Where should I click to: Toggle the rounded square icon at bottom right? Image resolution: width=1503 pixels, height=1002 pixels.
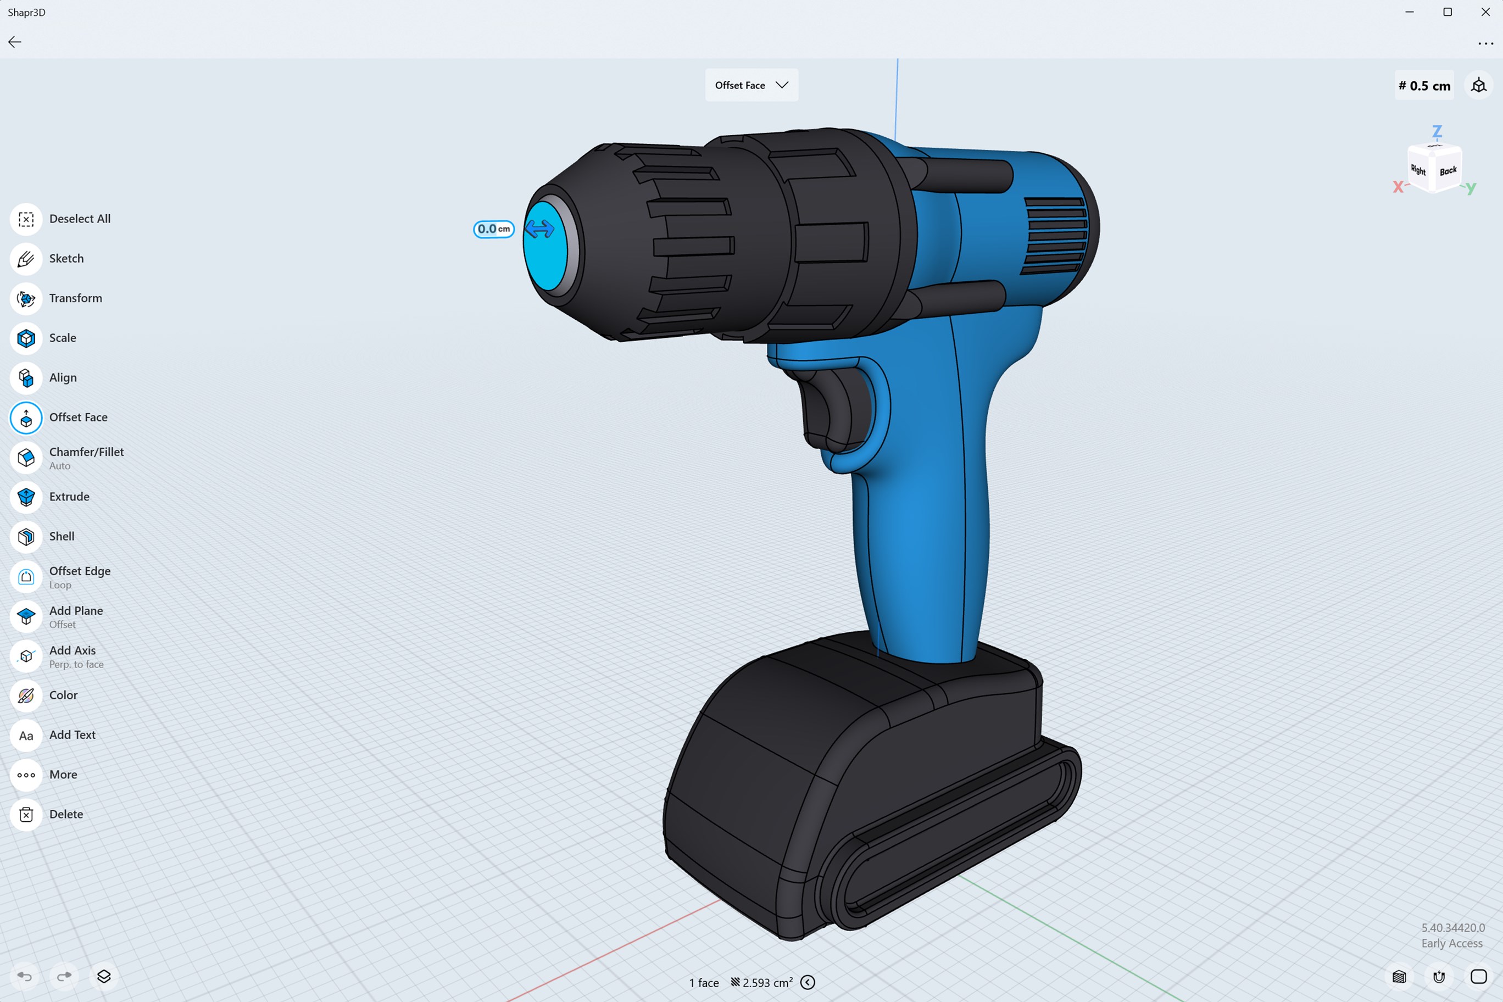click(x=1479, y=976)
